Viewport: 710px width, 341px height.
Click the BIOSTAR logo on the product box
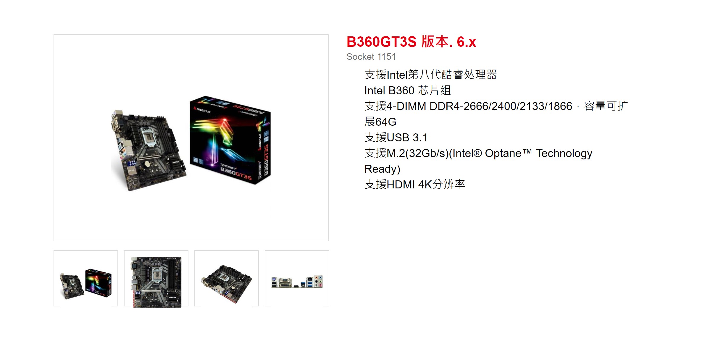(202, 110)
